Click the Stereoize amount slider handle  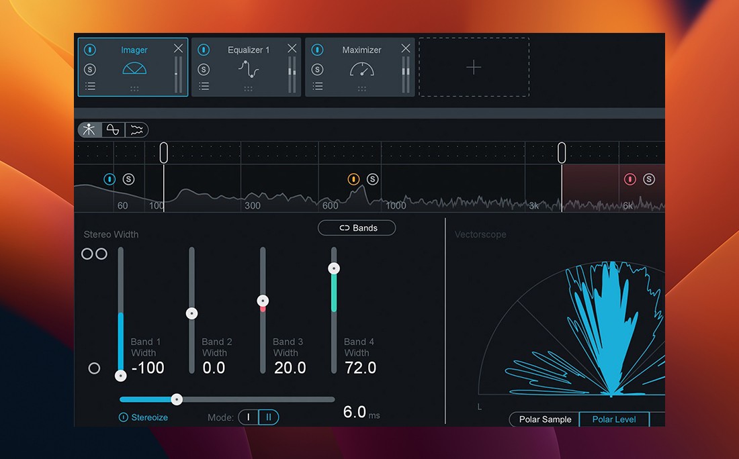177,399
